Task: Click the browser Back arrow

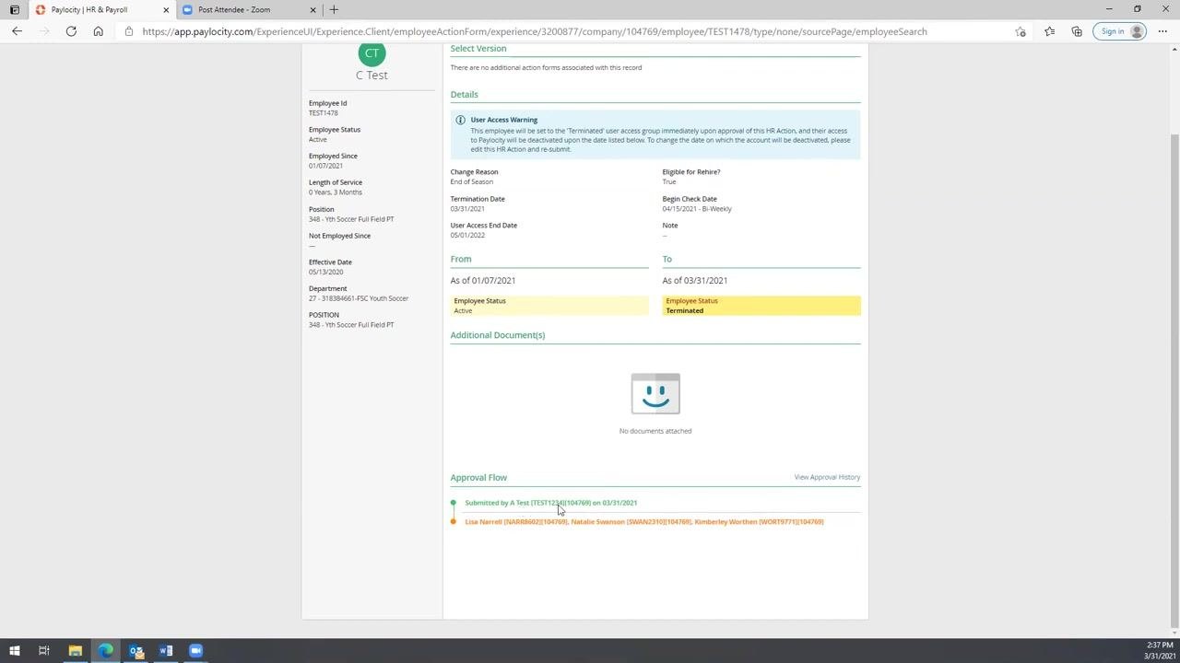Action: [17, 31]
